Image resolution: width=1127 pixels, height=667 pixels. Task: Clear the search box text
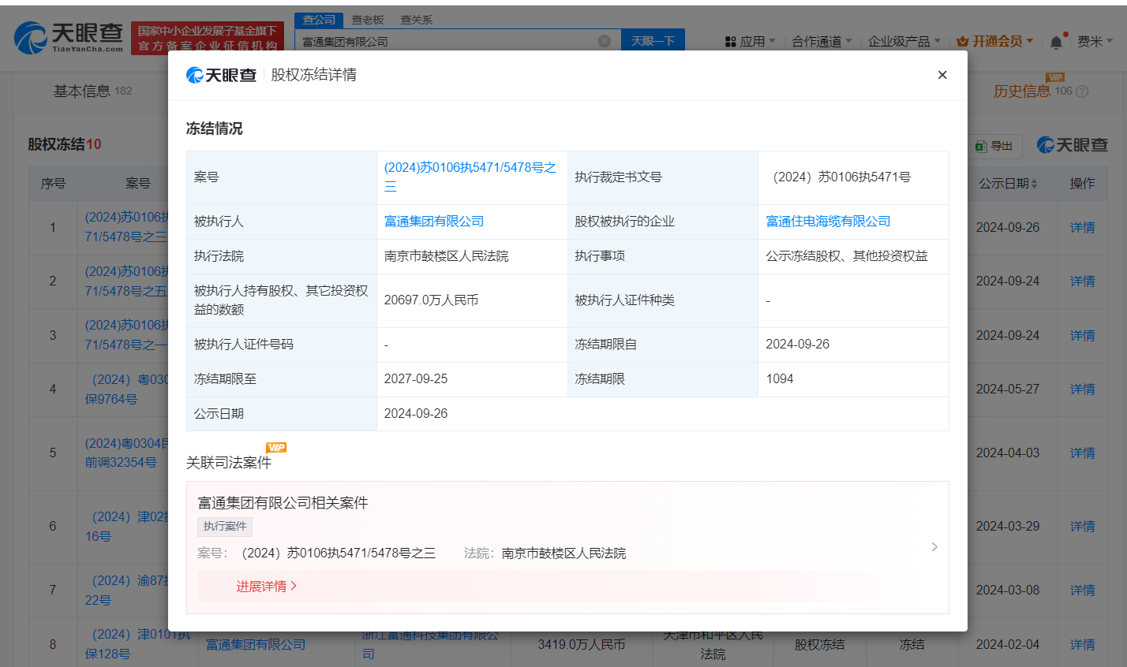pyautogui.click(x=604, y=41)
